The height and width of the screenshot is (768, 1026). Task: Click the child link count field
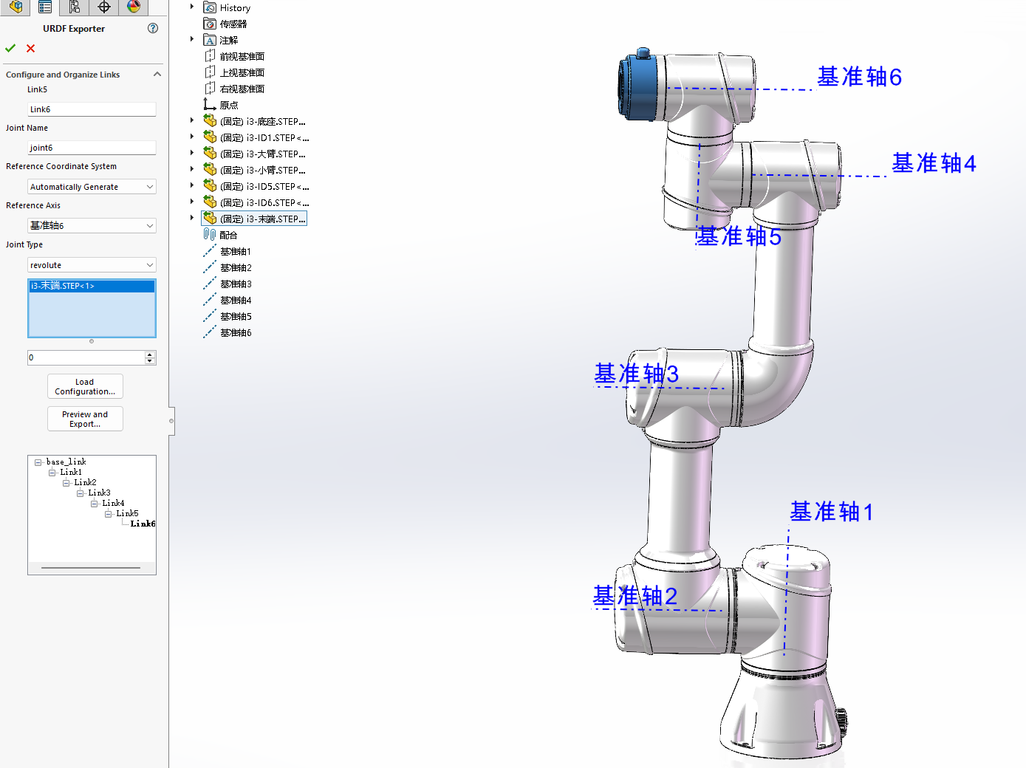(86, 357)
